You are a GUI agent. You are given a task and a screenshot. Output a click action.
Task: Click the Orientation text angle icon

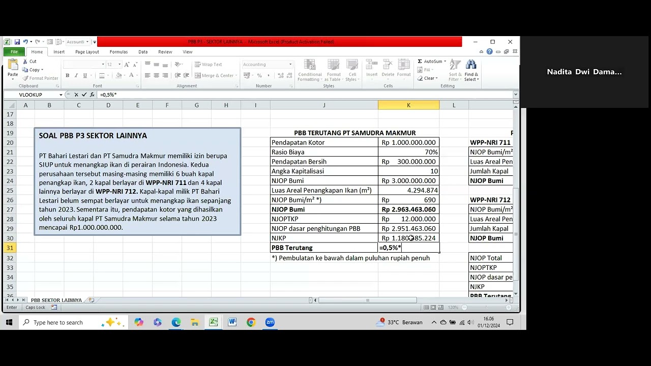pos(179,65)
